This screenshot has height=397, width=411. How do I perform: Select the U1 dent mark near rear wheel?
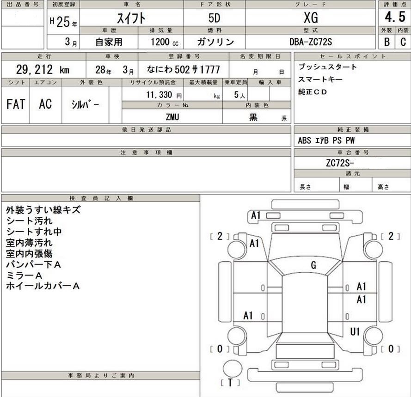click(x=355, y=331)
